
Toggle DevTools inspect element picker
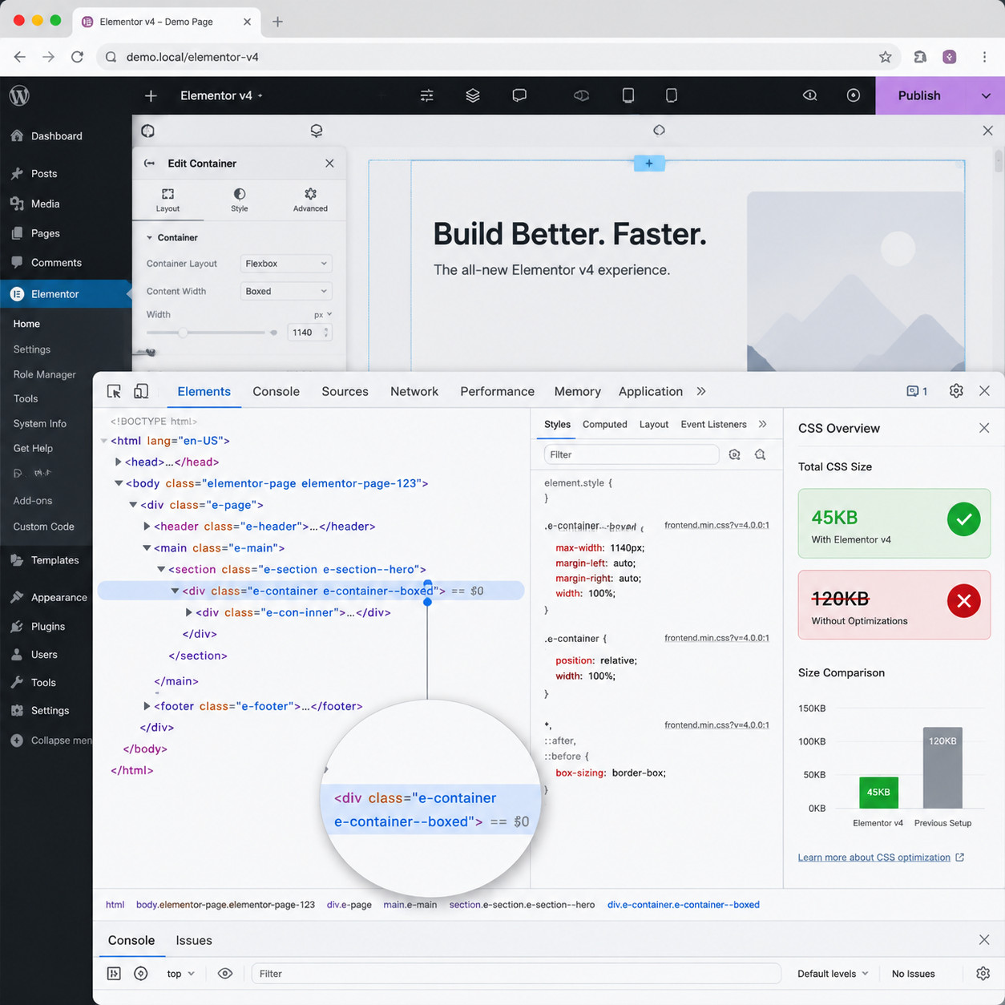click(x=114, y=391)
